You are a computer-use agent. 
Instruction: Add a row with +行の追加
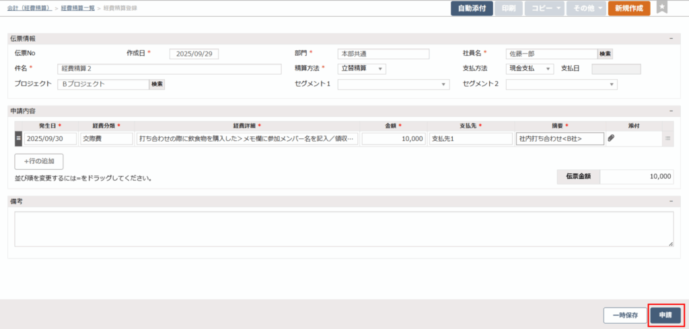click(39, 161)
